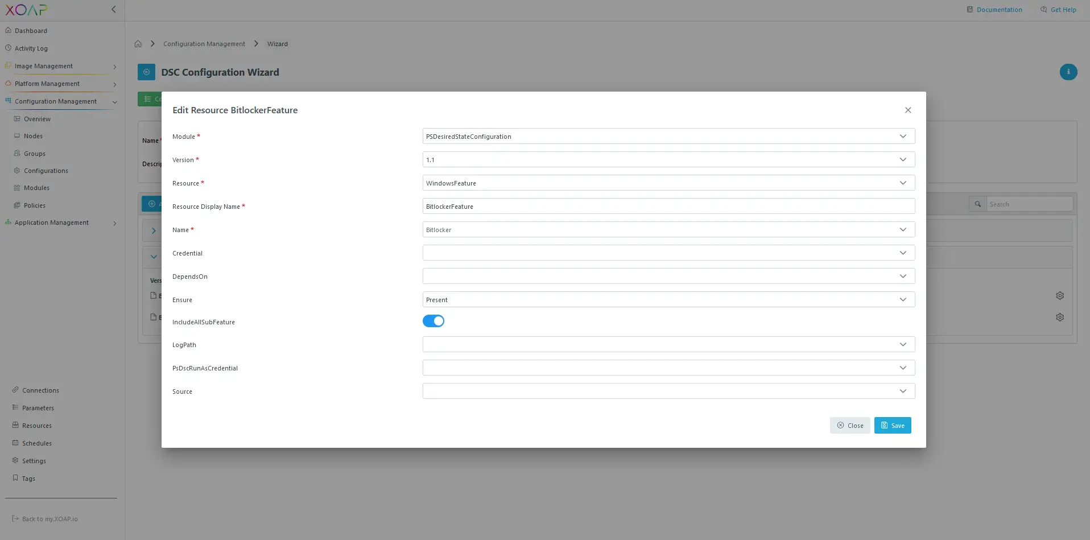Click the DSC Configuration Wizard title icon
The height and width of the screenshot is (540, 1090).
point(146,72)
